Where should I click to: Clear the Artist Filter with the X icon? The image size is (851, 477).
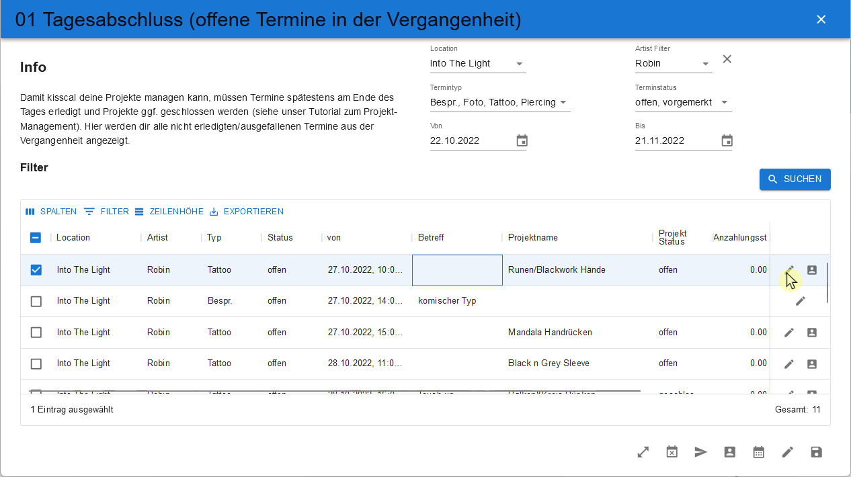point(727,59)
